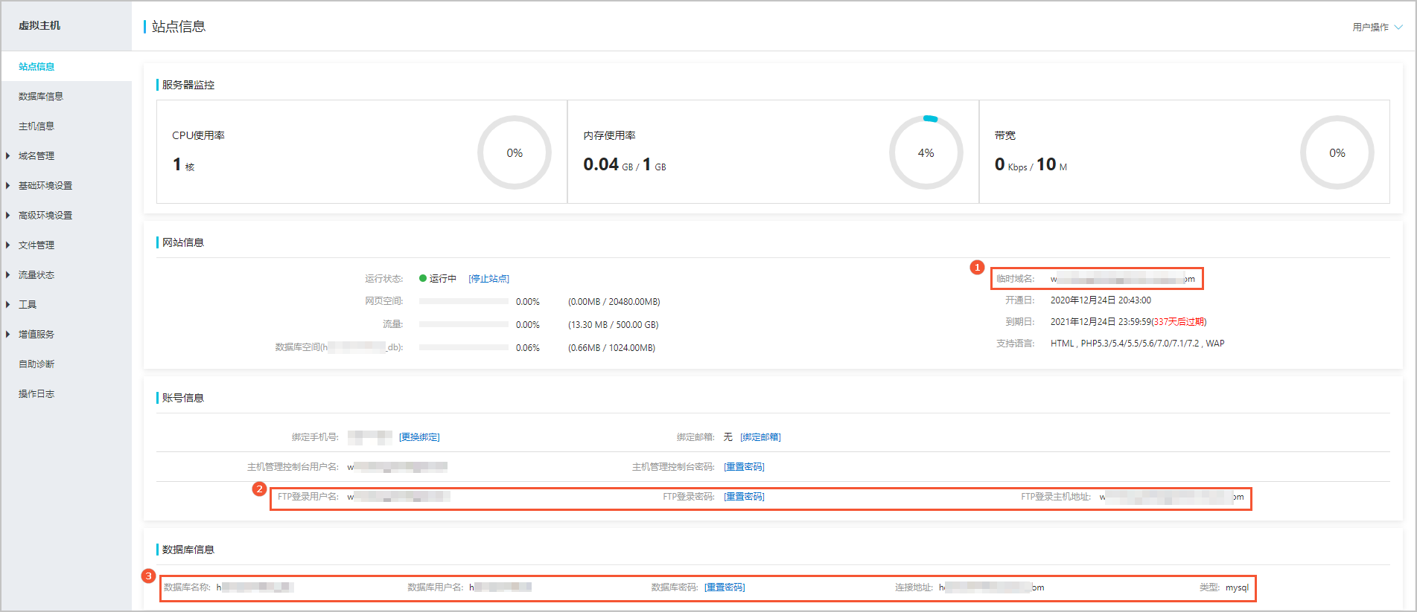
Task: Expand the 基础环境设置 sidebar section
Action: (x=45, y=185)
